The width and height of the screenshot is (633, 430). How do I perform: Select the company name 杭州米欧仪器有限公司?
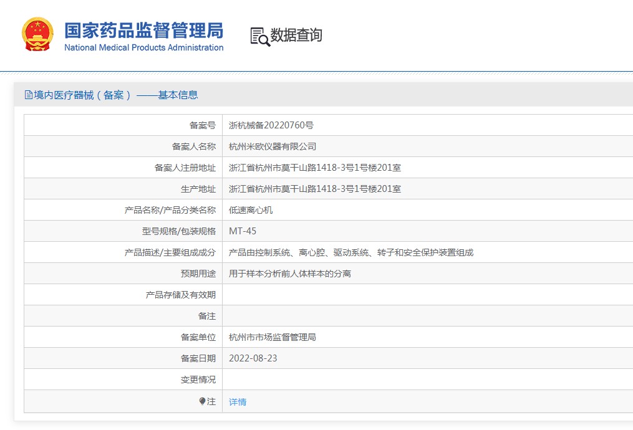(x=273, y=146)
